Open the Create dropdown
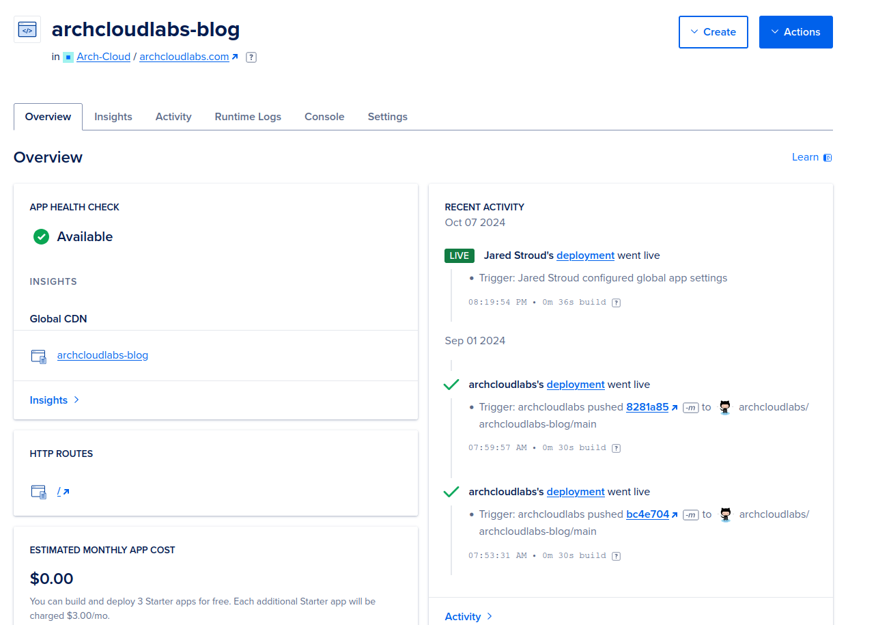The image size is (876, 625). click(x=713, y=32)
